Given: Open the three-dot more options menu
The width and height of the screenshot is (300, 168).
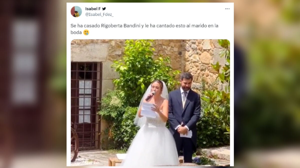Looking at the screenshot, I should pos(227,9).
